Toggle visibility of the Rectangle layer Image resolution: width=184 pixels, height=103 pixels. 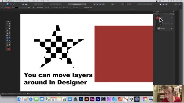pyautogui.click(x=171, y=28)
